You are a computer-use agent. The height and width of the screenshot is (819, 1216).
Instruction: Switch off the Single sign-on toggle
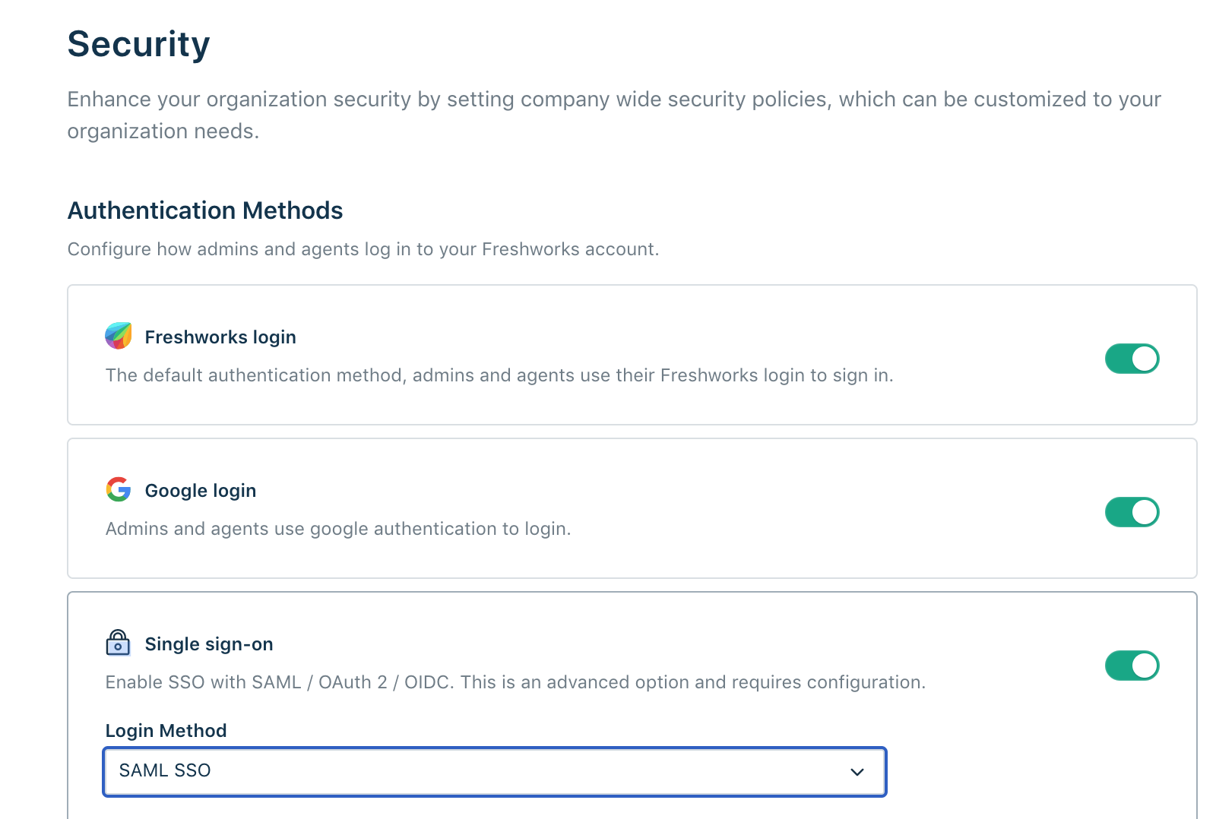1132,666
